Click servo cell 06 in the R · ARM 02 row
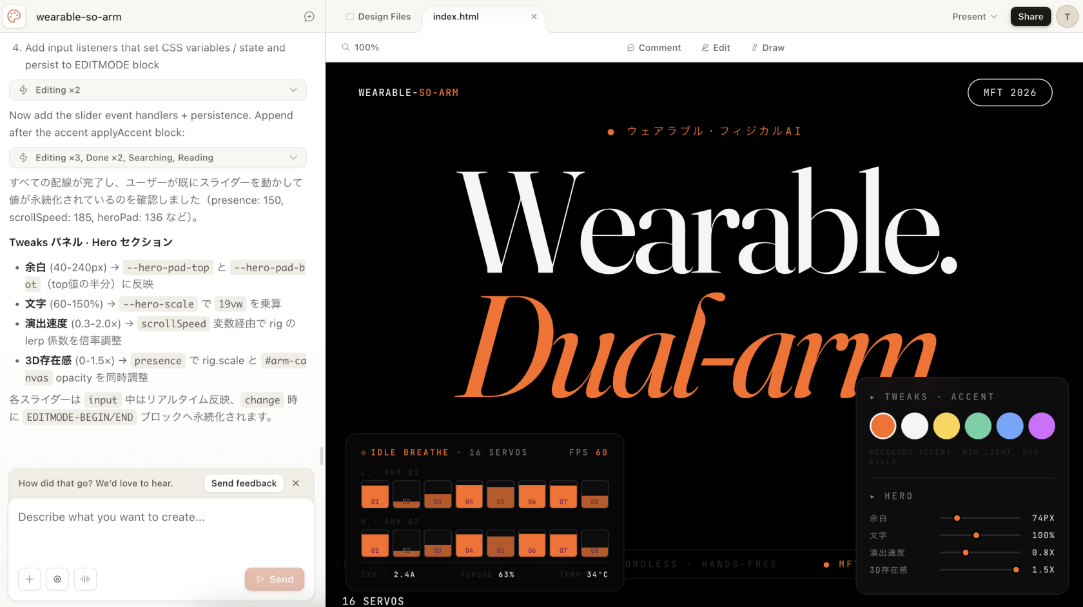Viewport: 1083px width, 607px height. click(x=532, y=543)
